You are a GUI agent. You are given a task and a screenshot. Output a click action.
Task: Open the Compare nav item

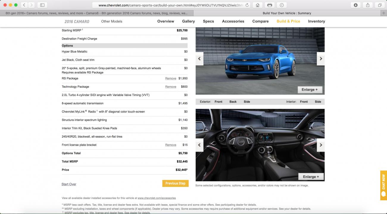(x=260, y=21)
